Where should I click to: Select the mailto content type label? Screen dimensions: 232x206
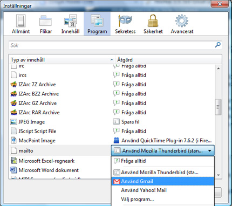pos(26,150)
